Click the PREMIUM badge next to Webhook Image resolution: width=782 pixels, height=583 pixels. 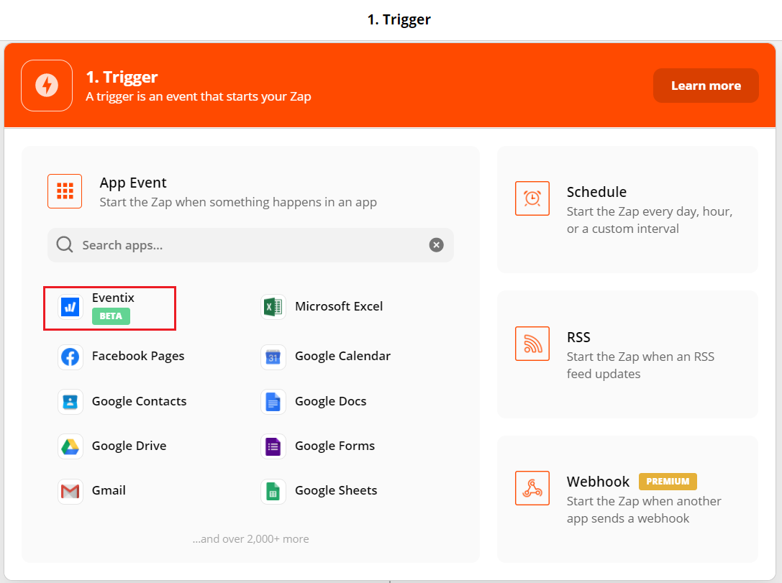coord(668,482)
